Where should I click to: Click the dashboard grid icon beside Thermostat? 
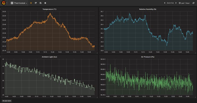(x=12, y=3)
